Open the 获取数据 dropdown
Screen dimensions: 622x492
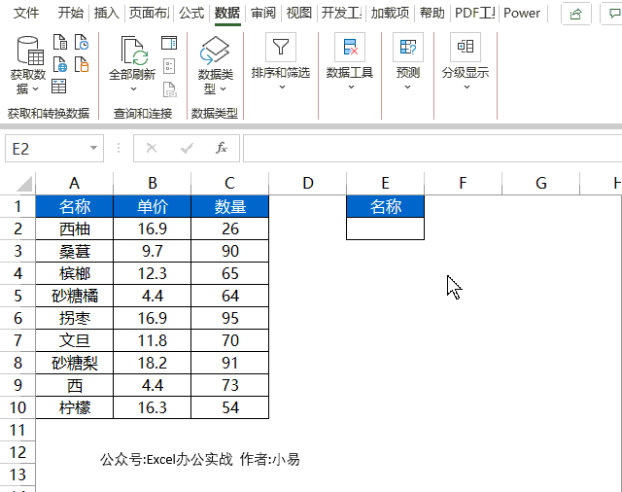click(x=28, y=66)
